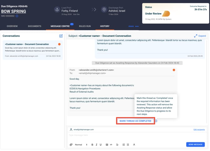The image size is (210, 151).
Task: Expand the conversation panel
Action: [x=200, y=36]
